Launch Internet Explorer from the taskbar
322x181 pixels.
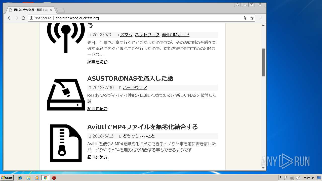[20, 178]
